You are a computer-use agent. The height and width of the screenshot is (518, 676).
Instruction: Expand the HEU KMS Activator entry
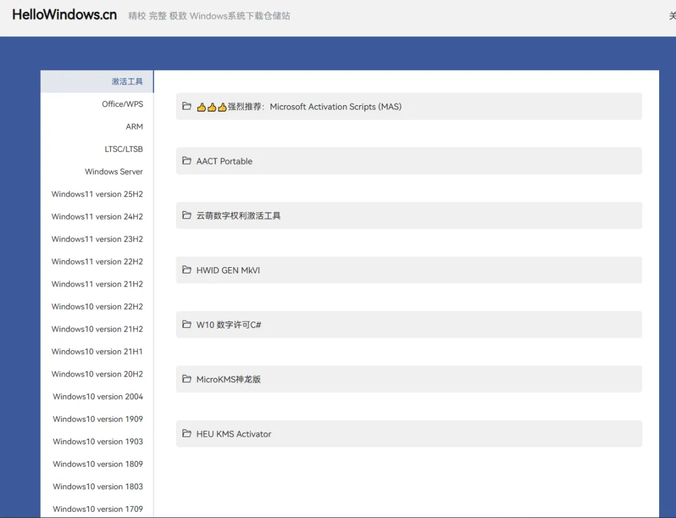point(409,434)
